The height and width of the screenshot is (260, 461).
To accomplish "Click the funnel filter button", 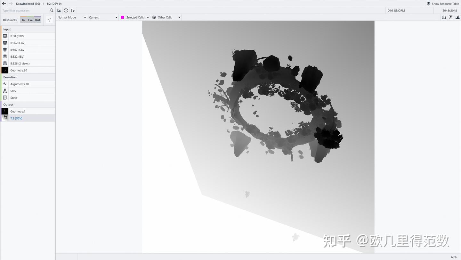I will point(49,20).
